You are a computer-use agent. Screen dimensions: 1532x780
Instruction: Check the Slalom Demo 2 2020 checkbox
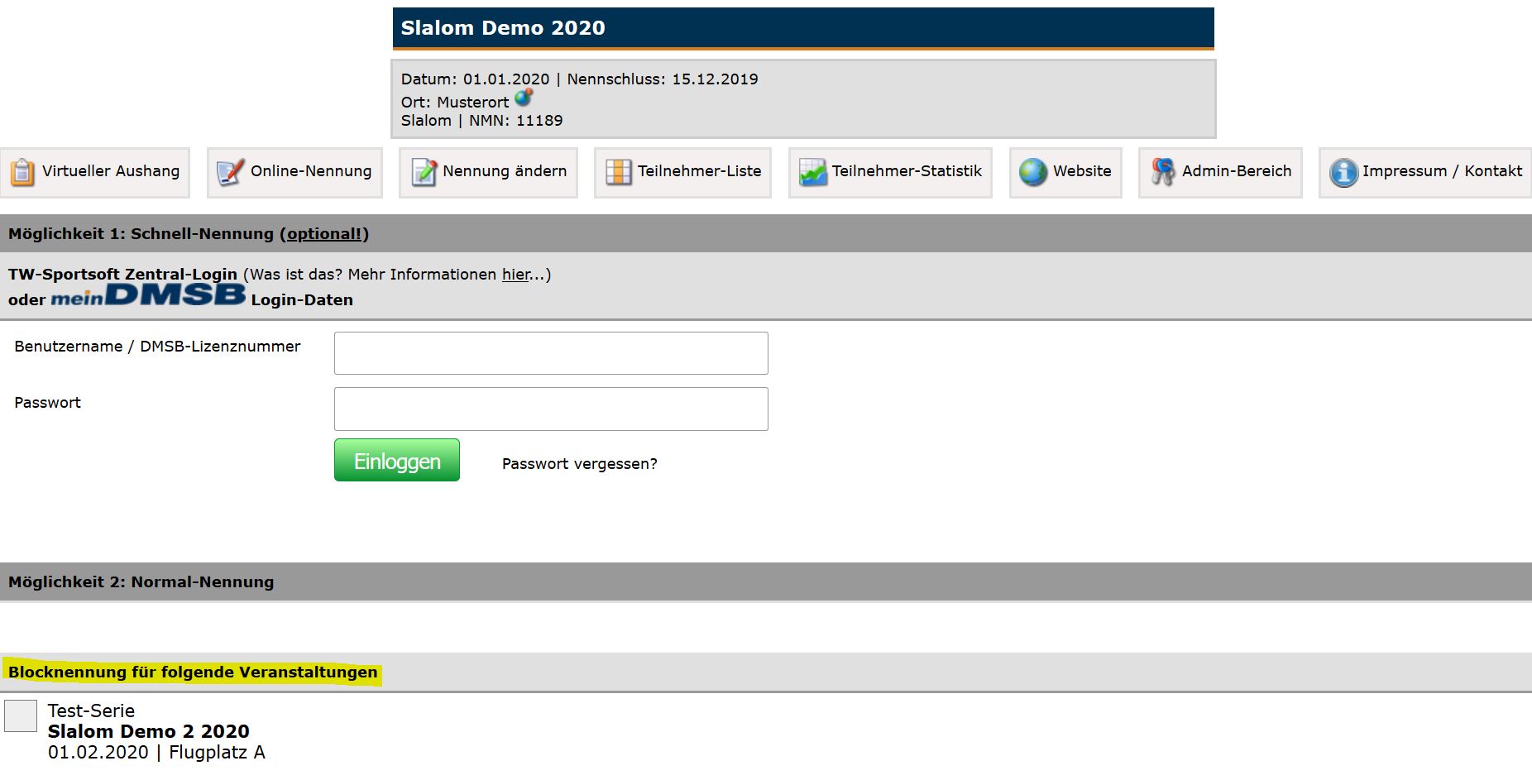click(x=21, y=715)
